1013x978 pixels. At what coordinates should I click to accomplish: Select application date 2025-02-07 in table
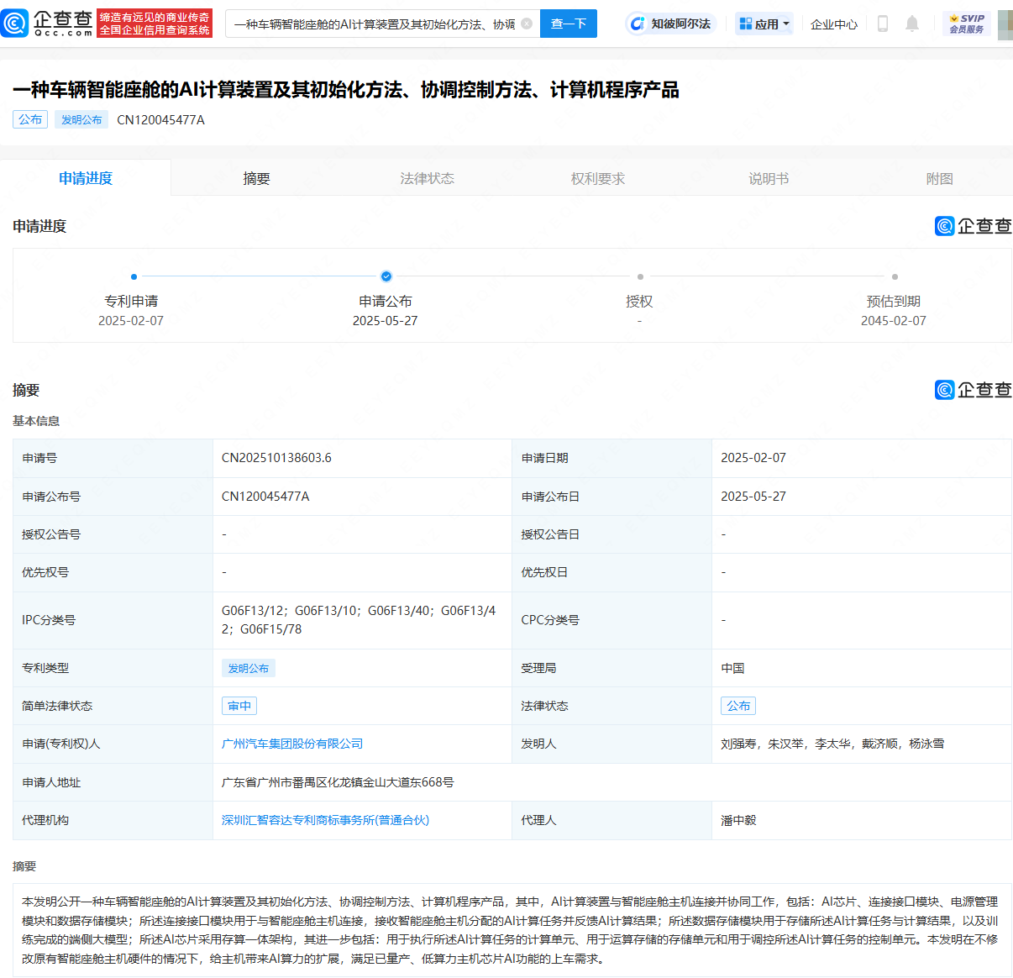[x=753, y=458]
